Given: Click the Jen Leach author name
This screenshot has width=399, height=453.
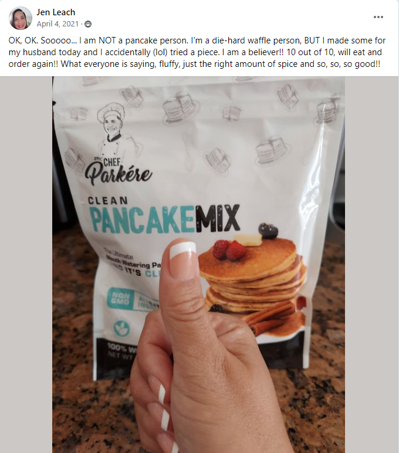Looking at the screenshot, I should click(x=56, y=12).
